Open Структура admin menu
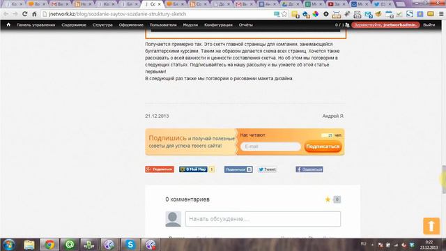Image resolution: width=446 pixels, height=251 pixels. click(102, 25)
